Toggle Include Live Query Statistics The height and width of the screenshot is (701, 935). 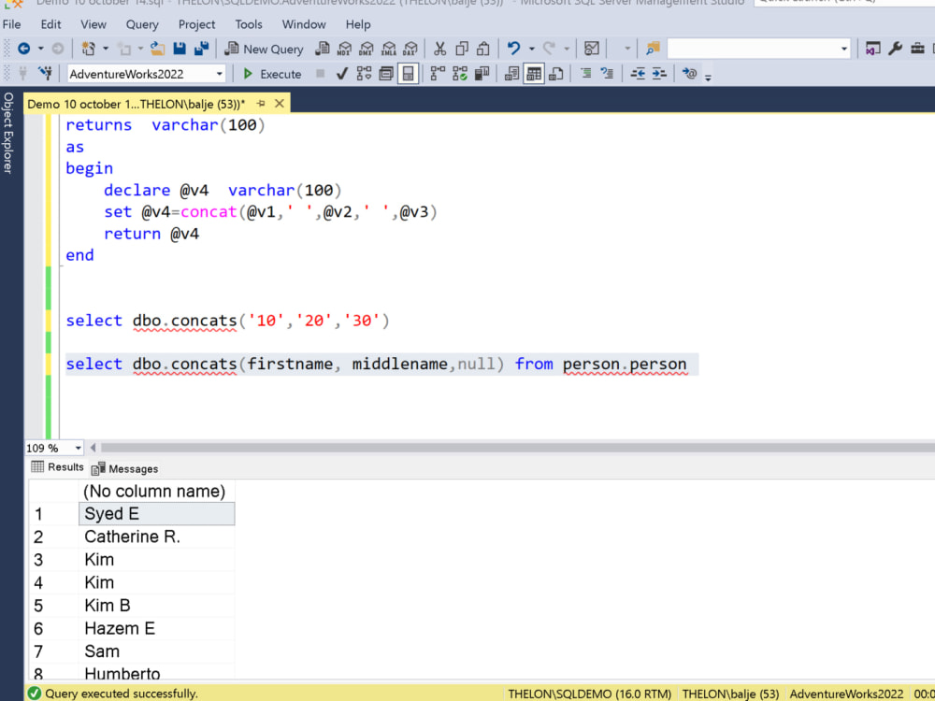(460, 74)
